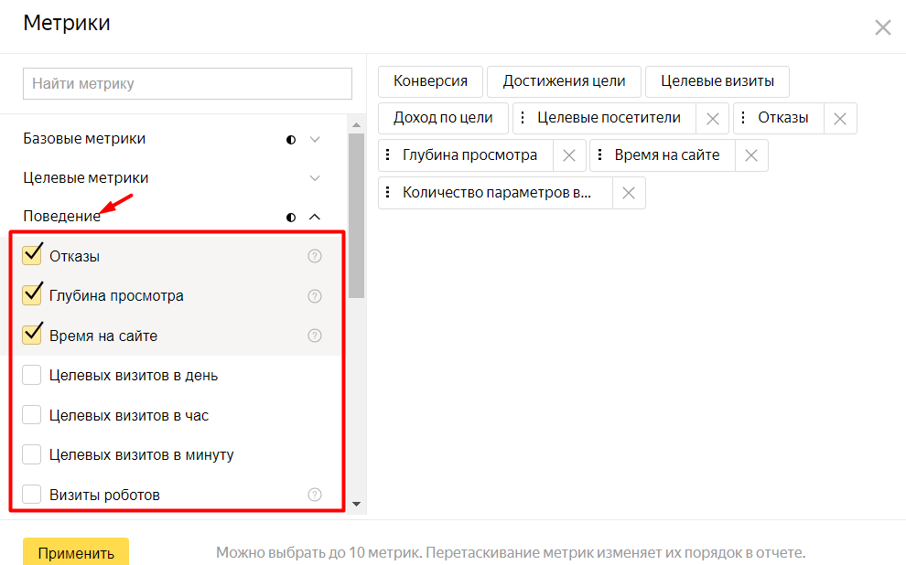This screenshot has width=906, height=565.
Task: Select the Целевые метрики category label
Action: click(x=85, y=177)
